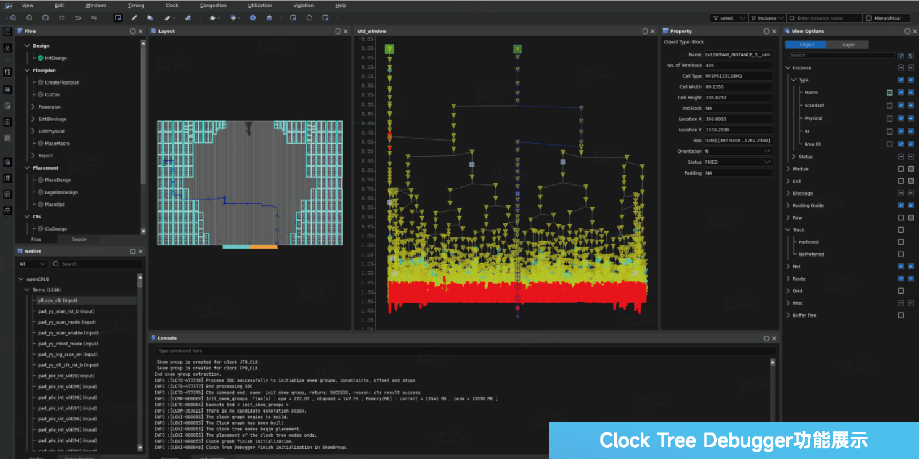This screenshot has width=919, height=459.
Task: Switch to Layer tab in View Options
Action: [848, 45]
